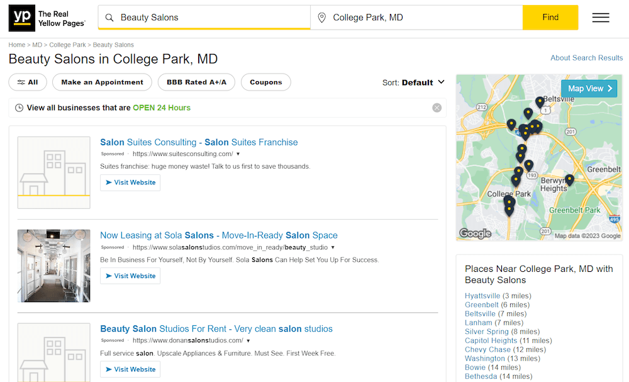Open Map View
This screenshot has height=382, width=629.
pyautogui.click(x=589, y=88)
